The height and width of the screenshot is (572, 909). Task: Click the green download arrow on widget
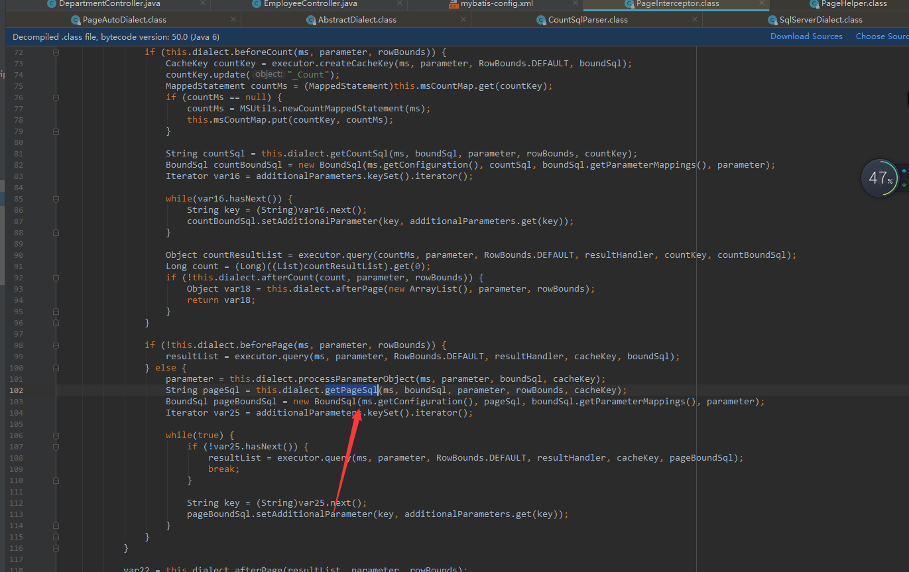(904, 185)
